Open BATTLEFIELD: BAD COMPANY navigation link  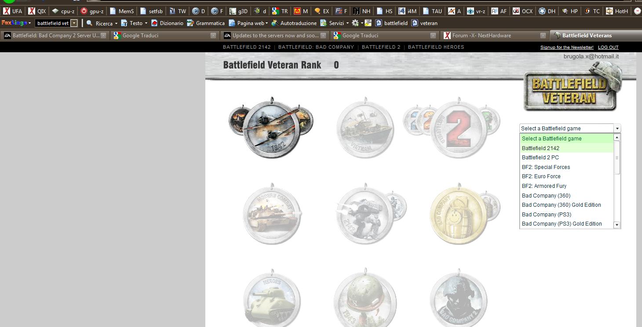point(316,47)
